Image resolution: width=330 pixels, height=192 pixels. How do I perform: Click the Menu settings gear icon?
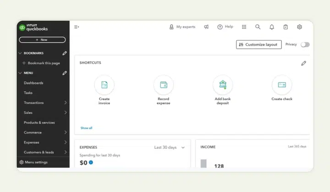pyautogui.click(x=22, y=162)
